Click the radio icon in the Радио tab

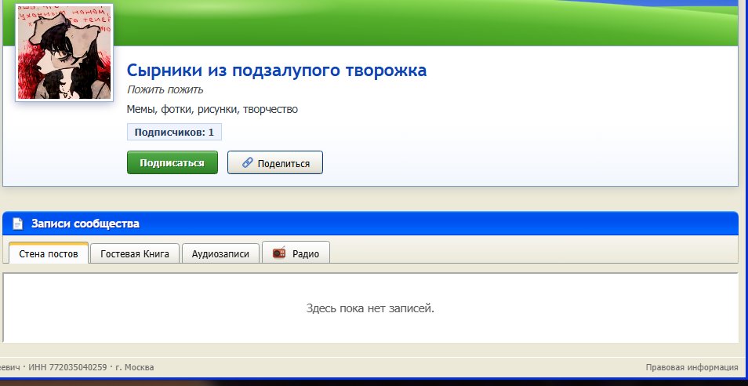click(279, 253)
